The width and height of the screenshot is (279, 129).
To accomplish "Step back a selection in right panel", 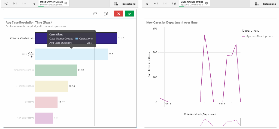I will [x=156, y=4].
